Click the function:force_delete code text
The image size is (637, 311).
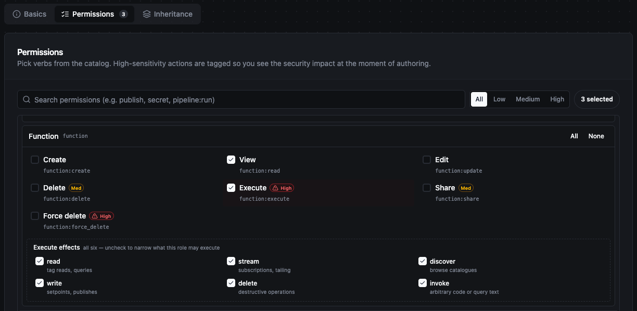point(76,227)
